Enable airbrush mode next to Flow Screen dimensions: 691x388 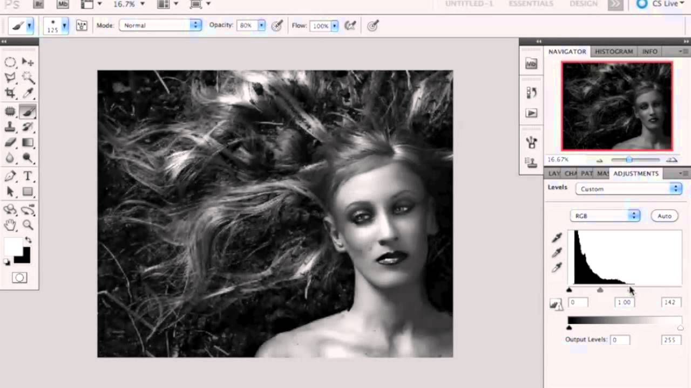point(350,25)
